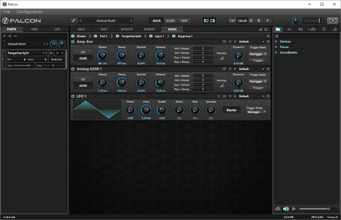Add a new modulator with plus icon

(x=268, y=36)
